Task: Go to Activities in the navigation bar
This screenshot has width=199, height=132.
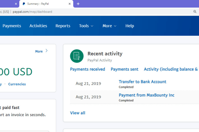Action: pos(38,26)
